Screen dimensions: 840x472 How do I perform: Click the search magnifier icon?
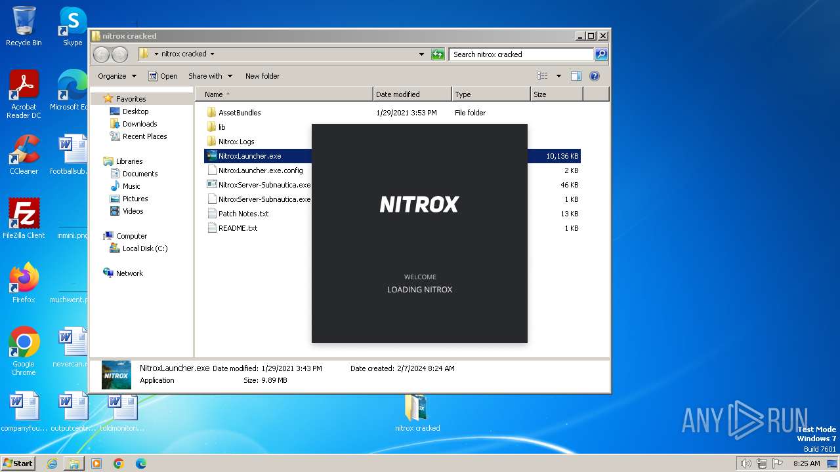coord(600,54)
